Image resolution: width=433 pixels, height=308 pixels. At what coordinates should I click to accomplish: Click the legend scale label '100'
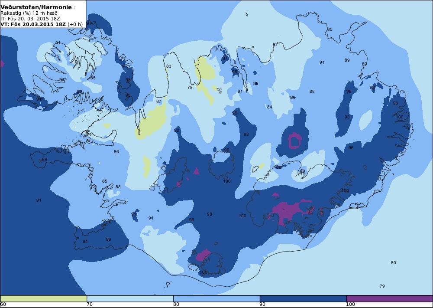350,305
